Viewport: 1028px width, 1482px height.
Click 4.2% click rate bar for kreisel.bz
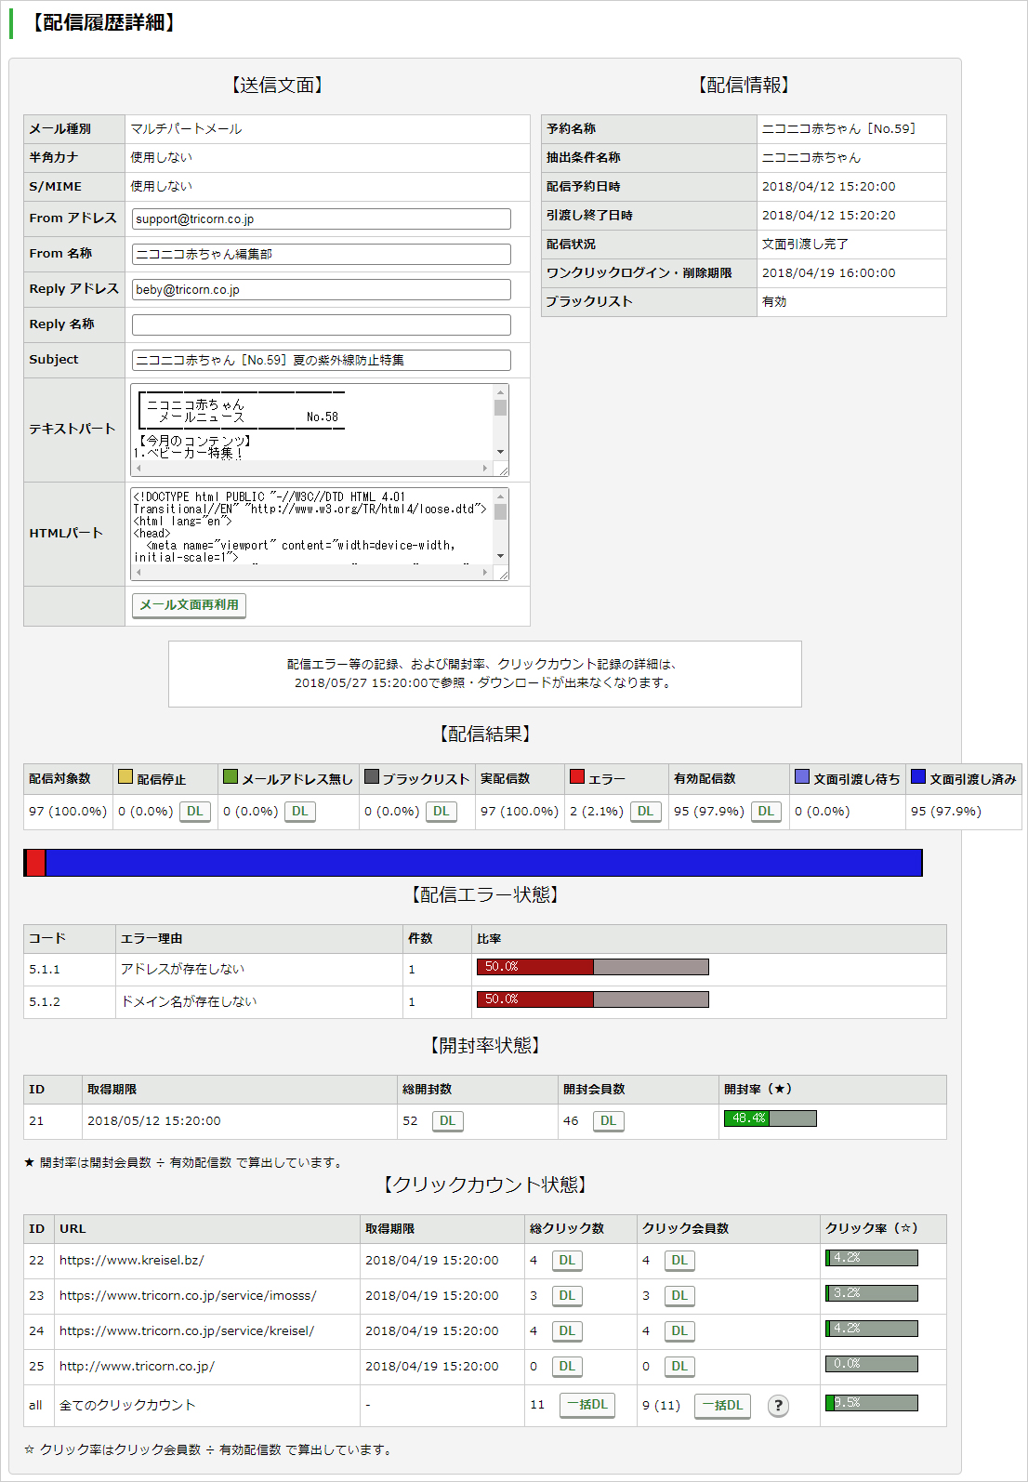[x=871, y=1258]
